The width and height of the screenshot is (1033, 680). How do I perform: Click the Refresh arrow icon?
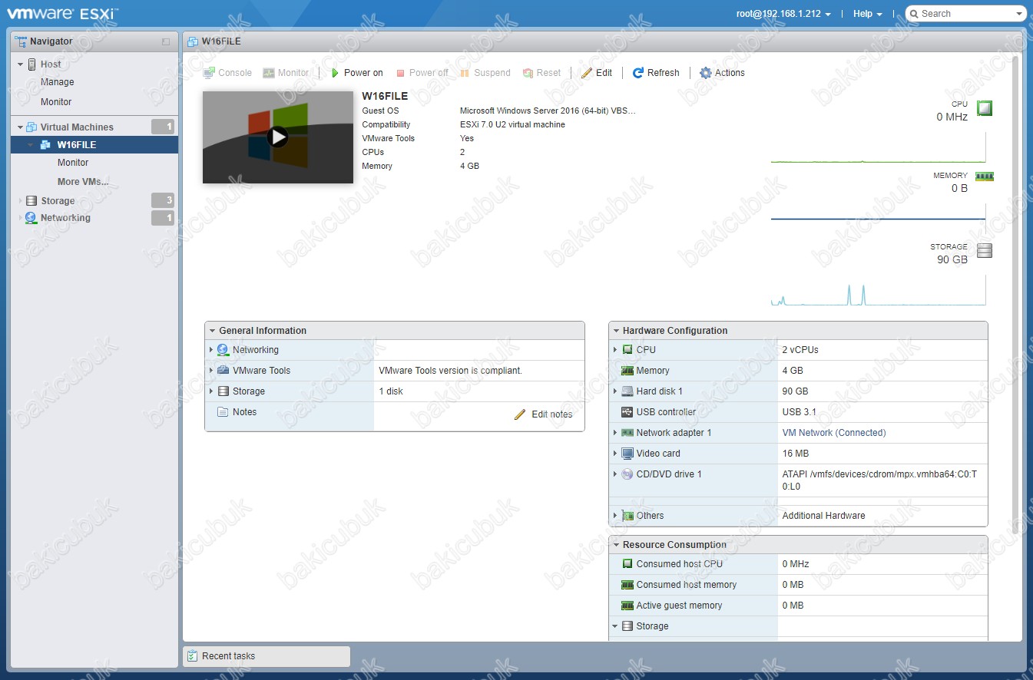(637, 73)
